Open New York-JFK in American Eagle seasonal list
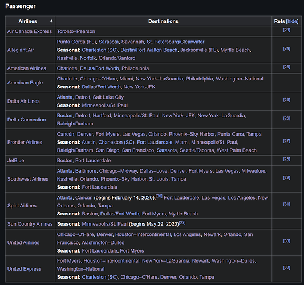The height and width of the screenshot is (285, 304). (x=139, y=87)
